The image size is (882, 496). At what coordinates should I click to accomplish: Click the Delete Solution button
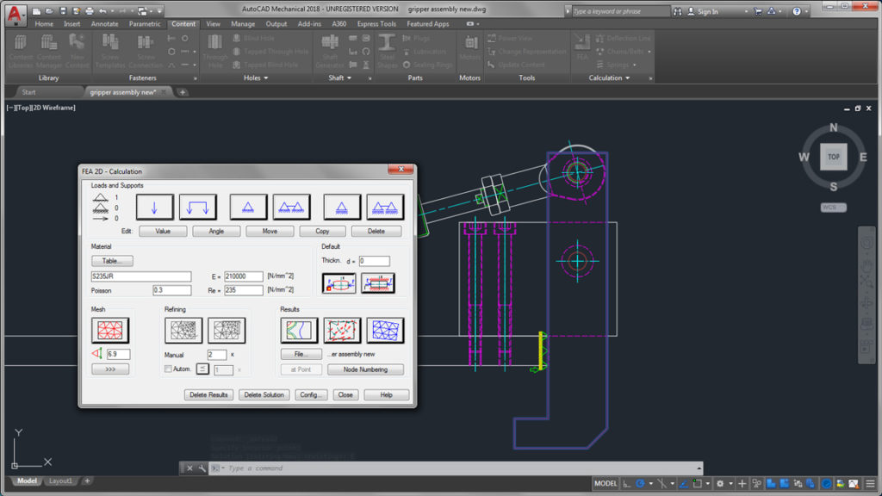coord(264,395)
